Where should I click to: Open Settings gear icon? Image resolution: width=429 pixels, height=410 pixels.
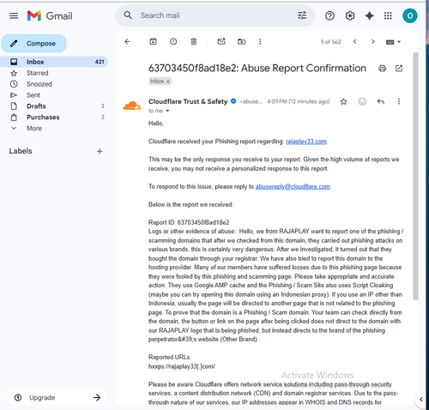[350, 15]
